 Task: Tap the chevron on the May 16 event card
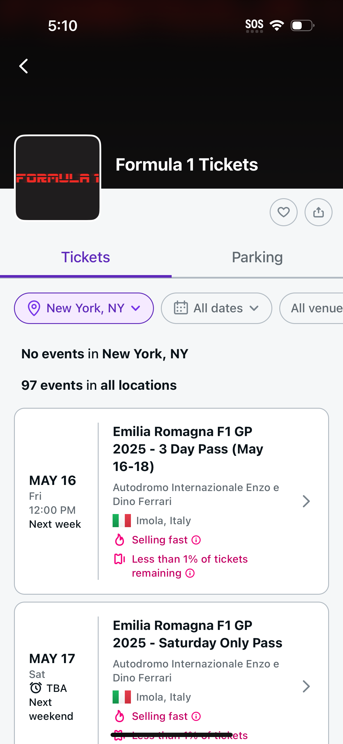pos(307,501)
